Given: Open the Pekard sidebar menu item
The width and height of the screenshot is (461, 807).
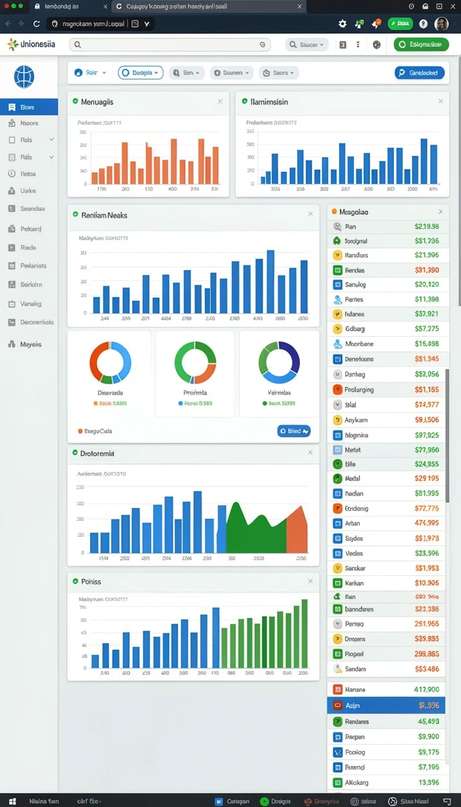Looking at the screenshot, I should [x=29, y=229].
